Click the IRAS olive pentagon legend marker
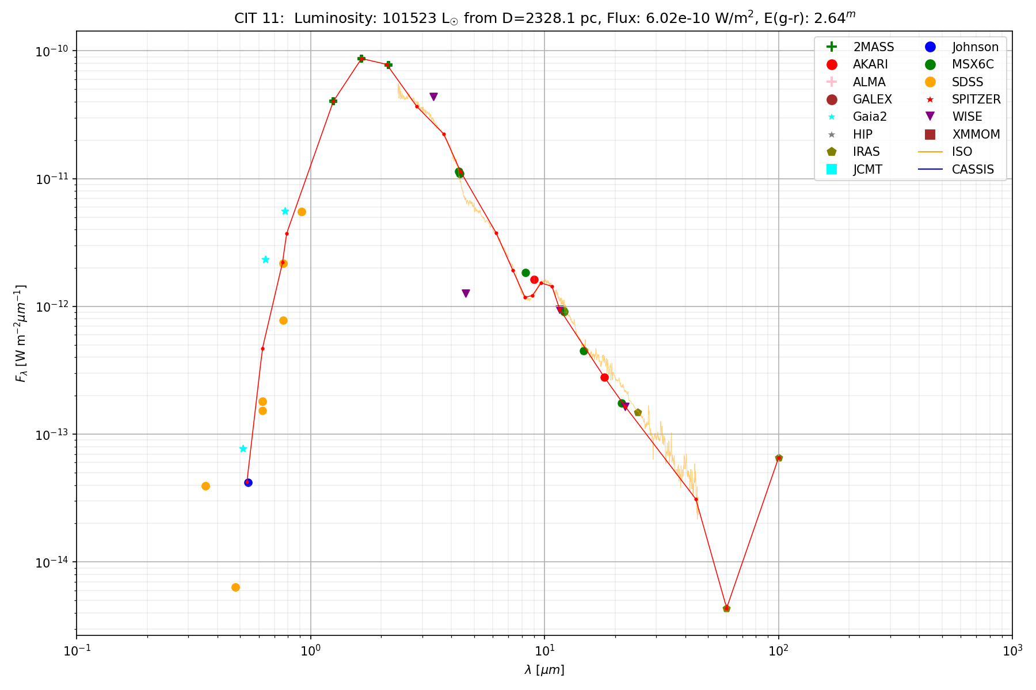This screenshot has width=1036, height=690. point(831,152)
